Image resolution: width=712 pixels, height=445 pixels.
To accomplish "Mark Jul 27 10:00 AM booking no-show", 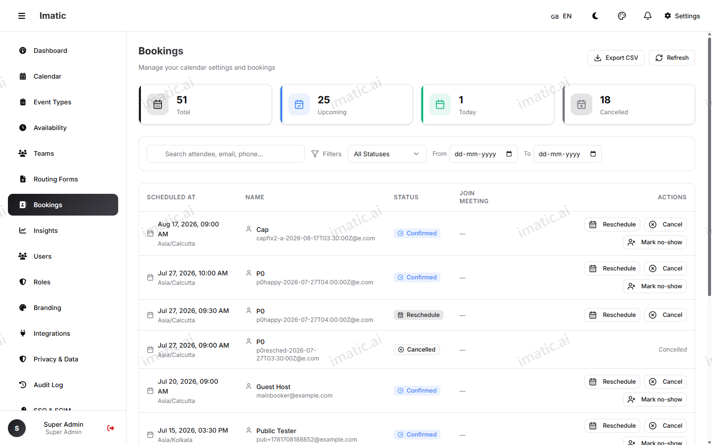I will click(x=655, y=286).
